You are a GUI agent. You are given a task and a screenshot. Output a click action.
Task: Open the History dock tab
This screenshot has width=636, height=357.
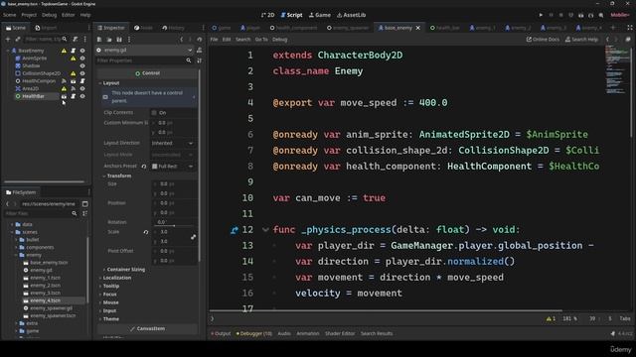point(173,28)
